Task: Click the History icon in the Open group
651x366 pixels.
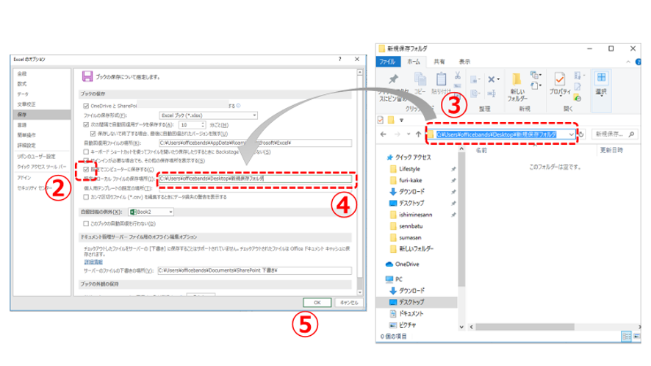Action: coord(577,98)
